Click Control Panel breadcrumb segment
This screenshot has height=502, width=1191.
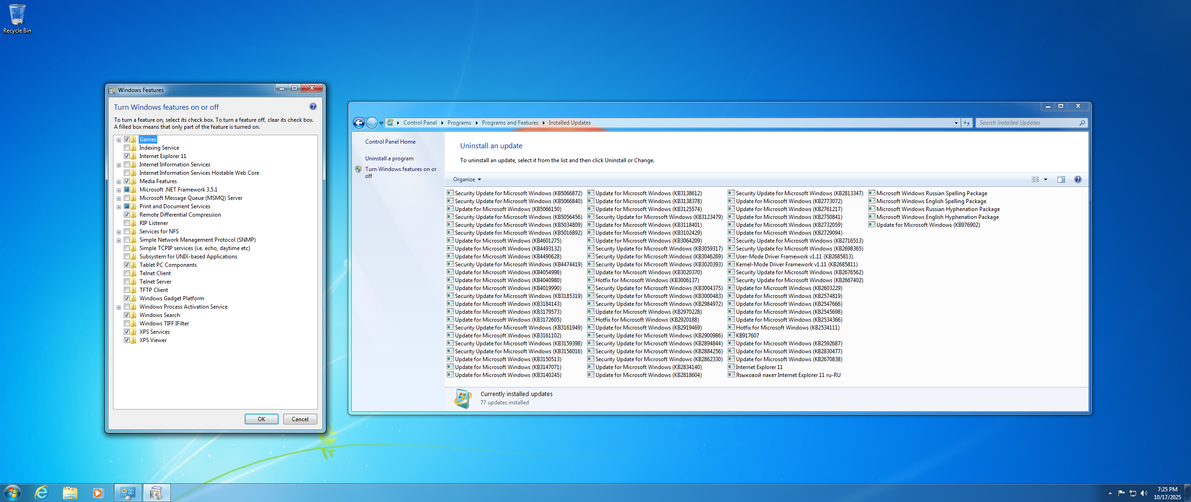[420, 123]
